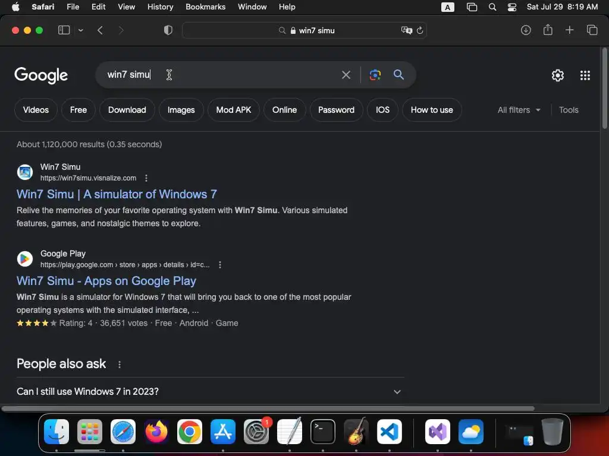Expand Can I still use Windows 7 question
This screenshot has width=609, height=456.
(210, 392)
